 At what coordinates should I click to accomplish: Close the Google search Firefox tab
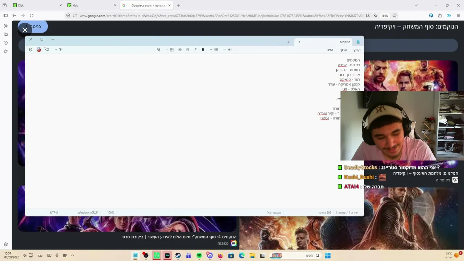pos(169,5)
